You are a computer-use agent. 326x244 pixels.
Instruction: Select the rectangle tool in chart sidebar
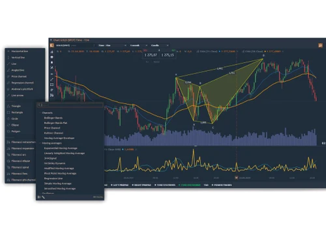[52, 85]
